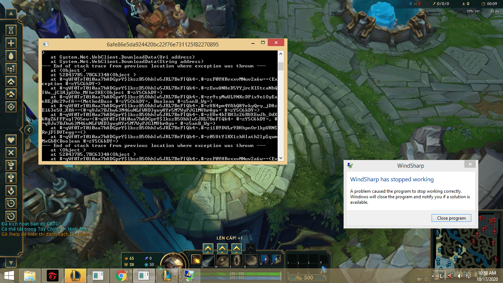Level up the Q ability
This screenshot has width=503, height=283.
click(x=208, y=249)
